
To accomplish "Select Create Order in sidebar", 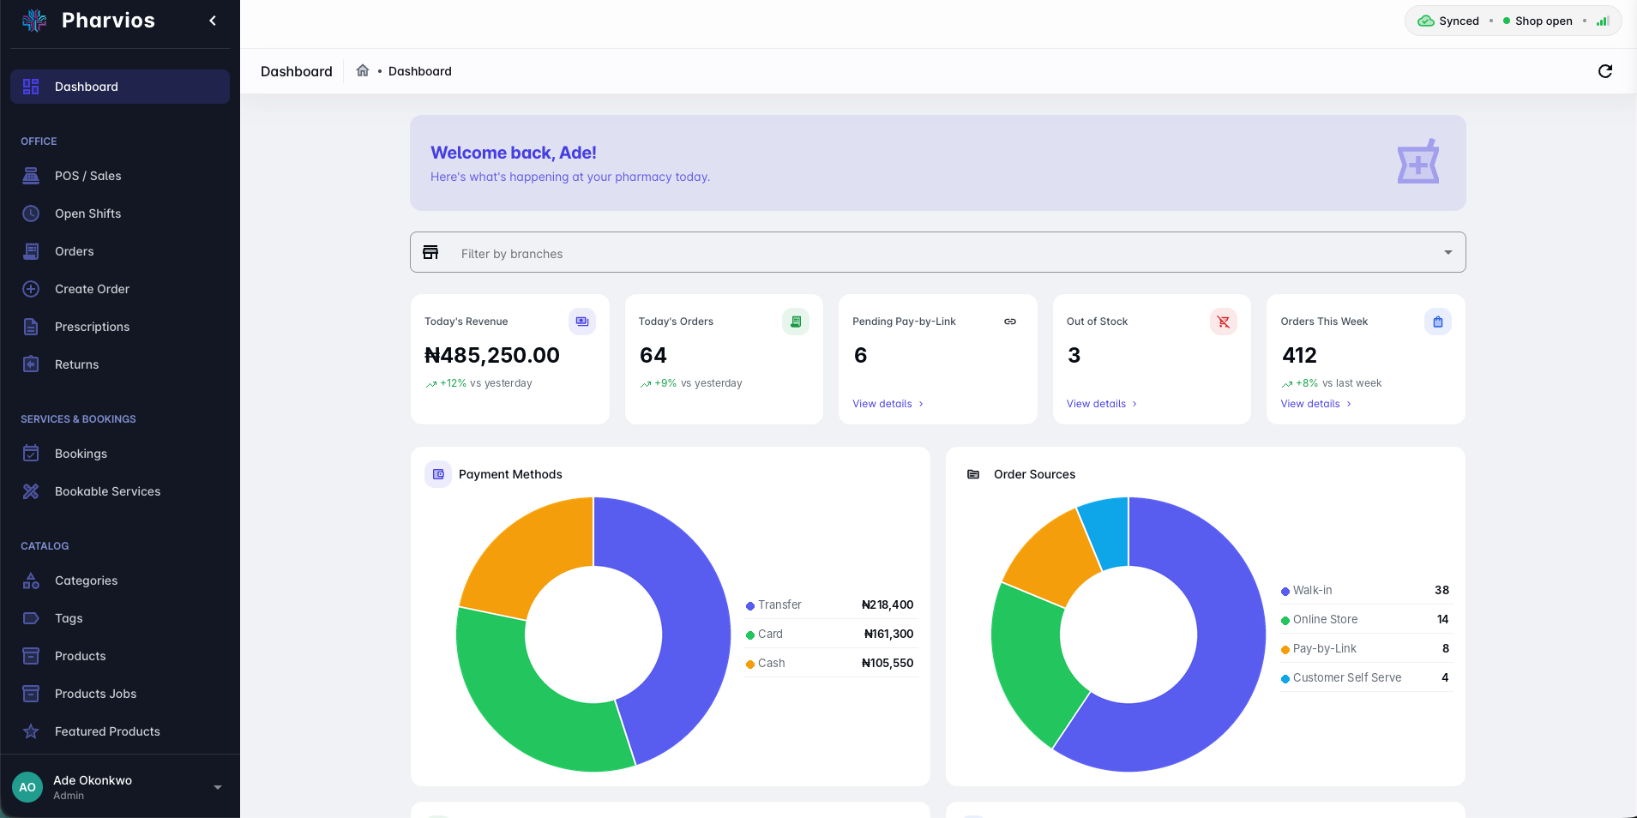I will (120, 289).
